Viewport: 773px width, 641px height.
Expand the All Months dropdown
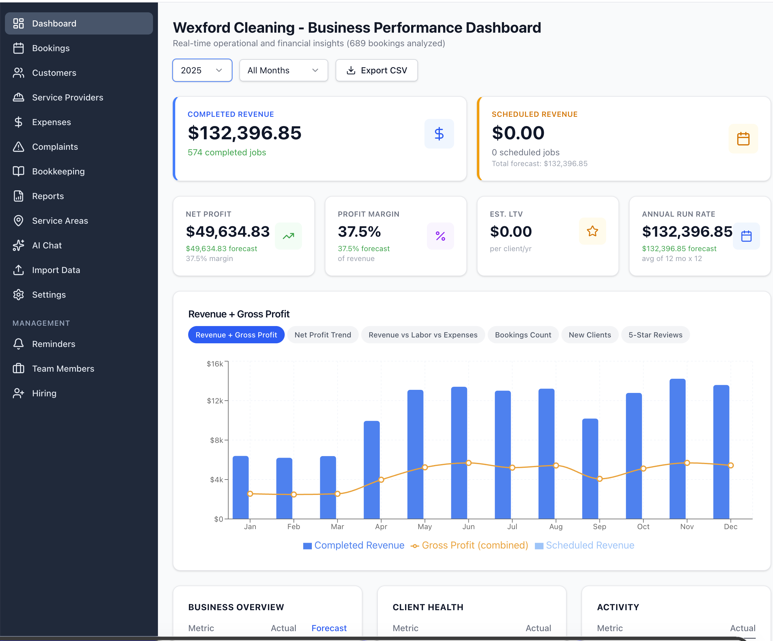[x=283, y=70]
